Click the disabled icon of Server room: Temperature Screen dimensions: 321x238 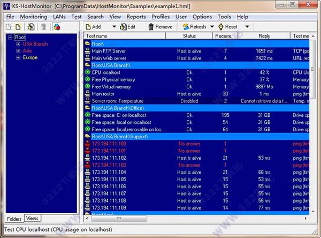pos(88,101)
